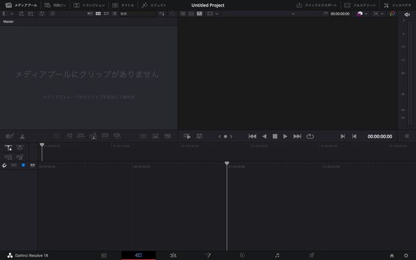Viewport: 416px width, 260px height.
Task: Click the Append edit icon
Action: pos(69,136)
